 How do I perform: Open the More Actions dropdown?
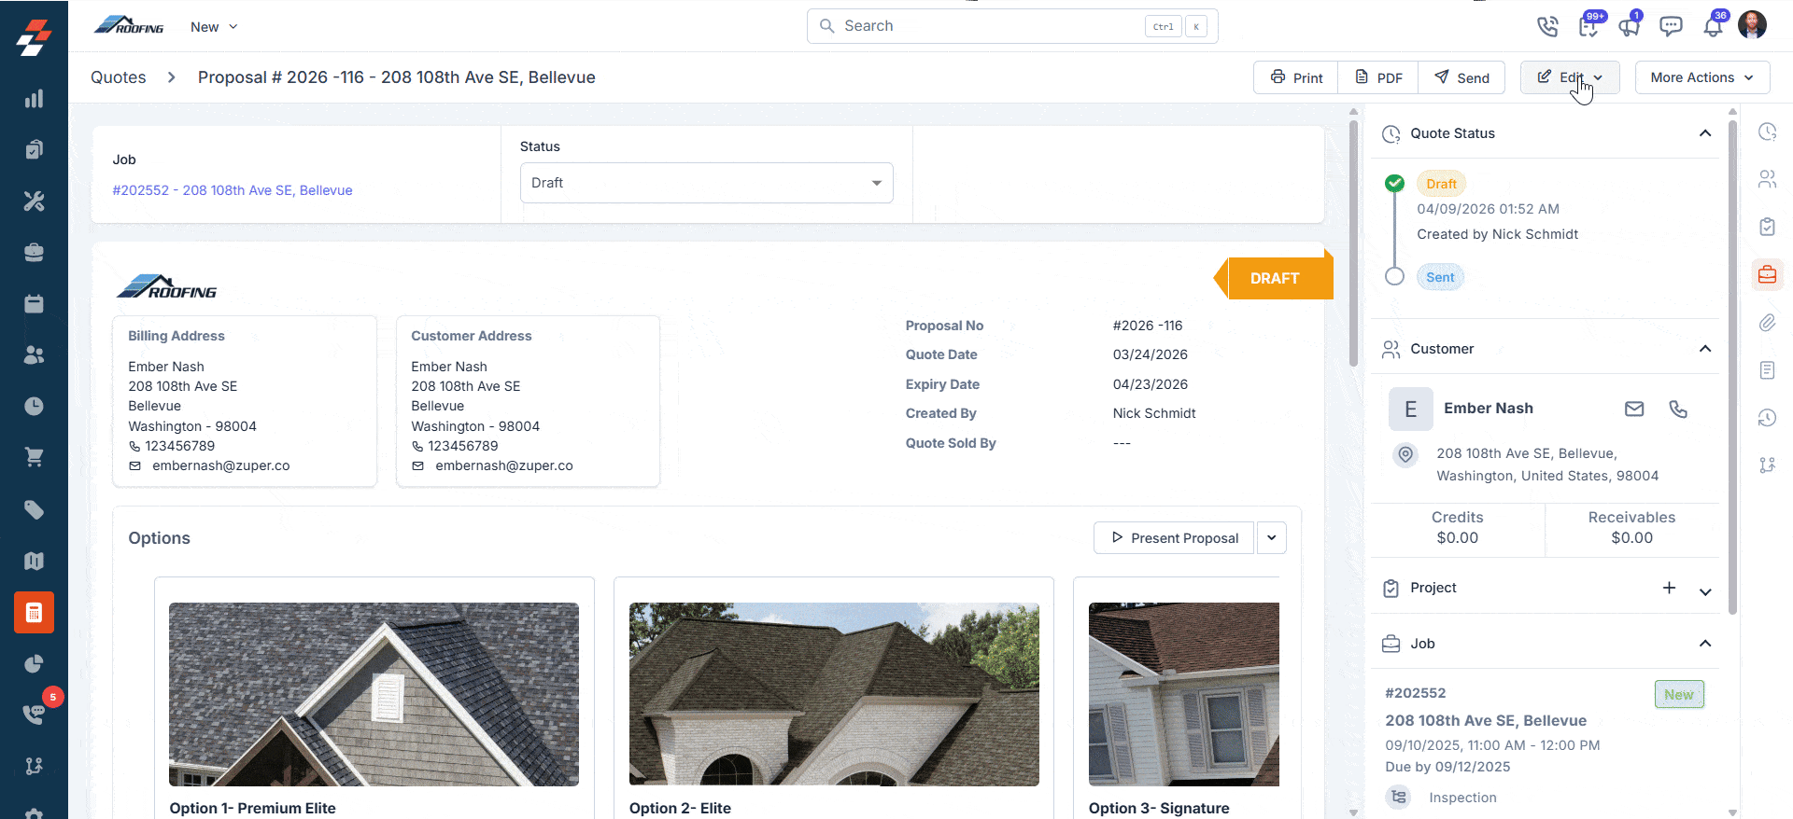point(1702,77)
